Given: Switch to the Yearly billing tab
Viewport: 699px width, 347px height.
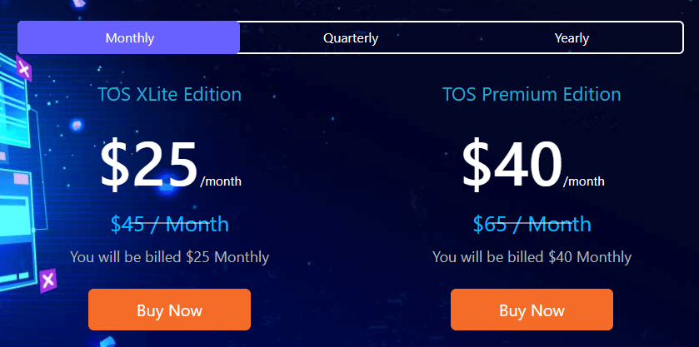Looking at the screenshot, I should (x=572, y=38).
